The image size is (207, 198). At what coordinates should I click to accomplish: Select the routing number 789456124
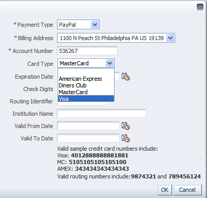point(184,176)
